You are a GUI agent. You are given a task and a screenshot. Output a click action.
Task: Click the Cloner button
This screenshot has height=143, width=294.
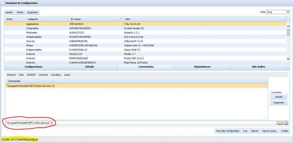coord(20,12)
